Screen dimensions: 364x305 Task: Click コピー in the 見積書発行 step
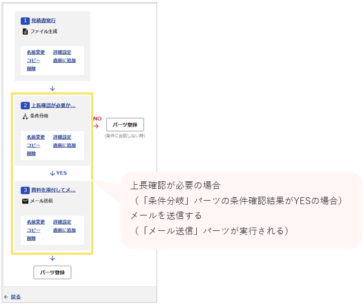click(34, 60)
